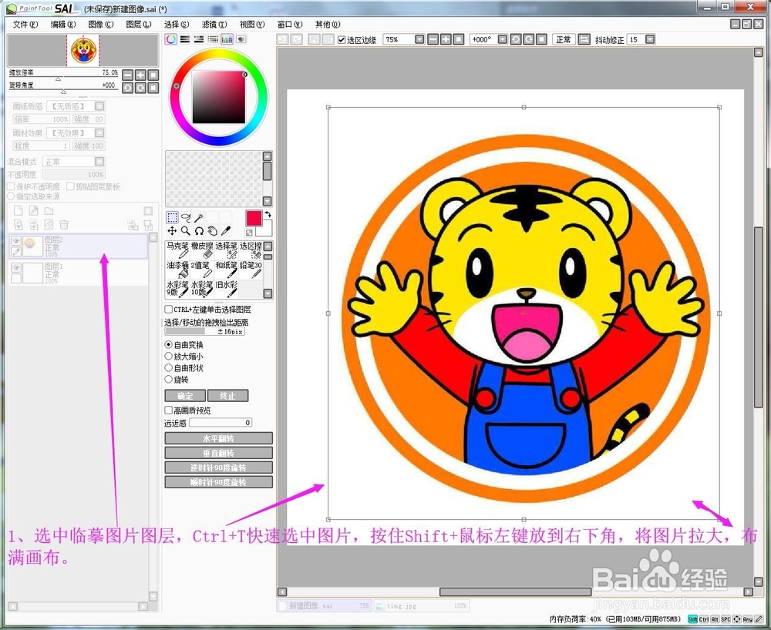This screenshot has height=630, width=771.
Task: Choose the 选择笔 selection pen
Action: [x=226, y=250]
